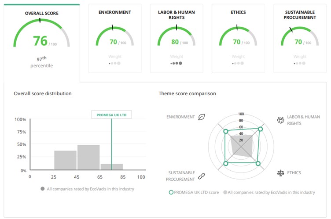Open the Sustainable Procurement score card
This screenshot has height=219, width=331.
pos(300,38)
